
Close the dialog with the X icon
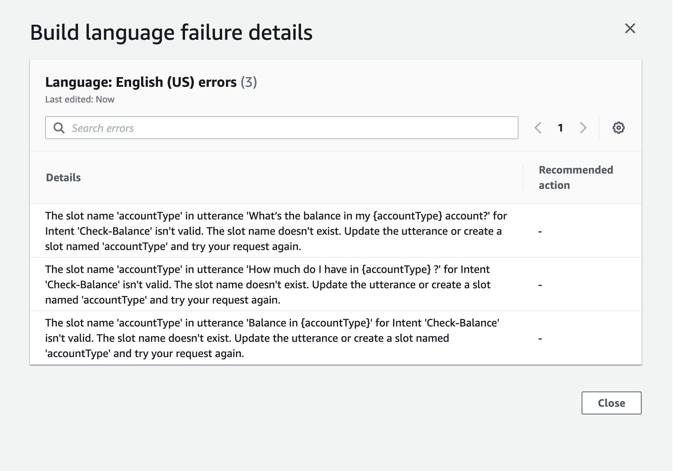(630, 28)
